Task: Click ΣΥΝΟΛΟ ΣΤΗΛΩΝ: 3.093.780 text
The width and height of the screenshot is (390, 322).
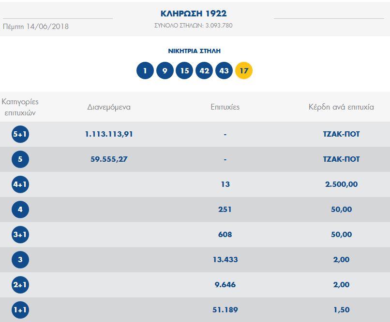Action: (194, 25)
